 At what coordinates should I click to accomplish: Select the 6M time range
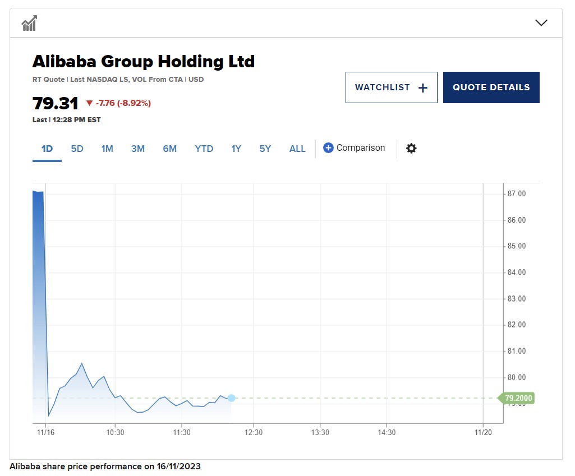pos(169,149)
